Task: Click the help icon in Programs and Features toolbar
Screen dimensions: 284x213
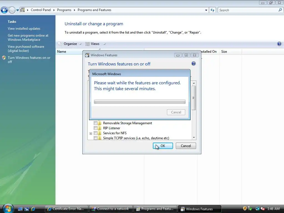Action: point(279,44)
